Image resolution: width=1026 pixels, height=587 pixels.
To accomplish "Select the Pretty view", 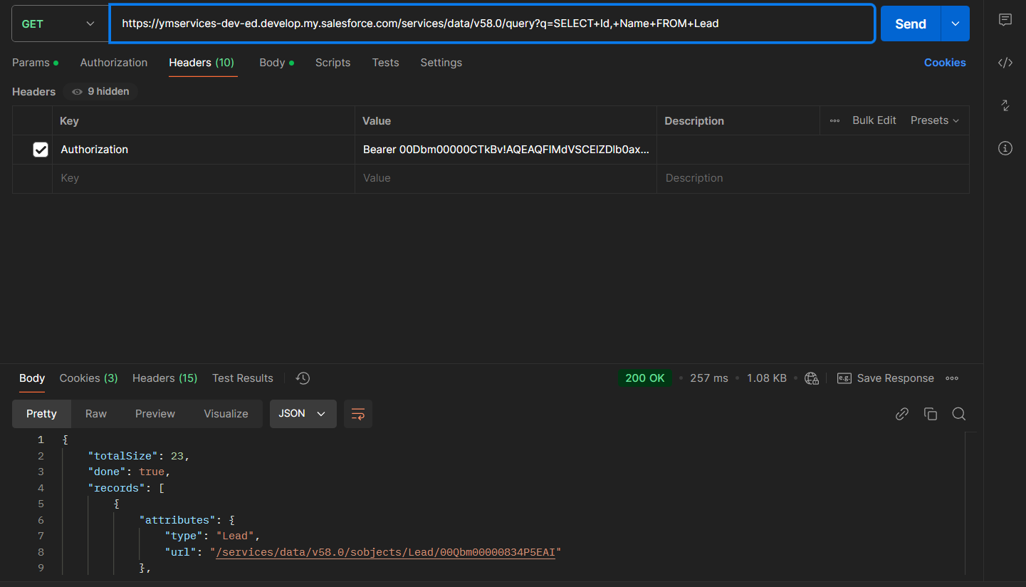I will point(41,414).
